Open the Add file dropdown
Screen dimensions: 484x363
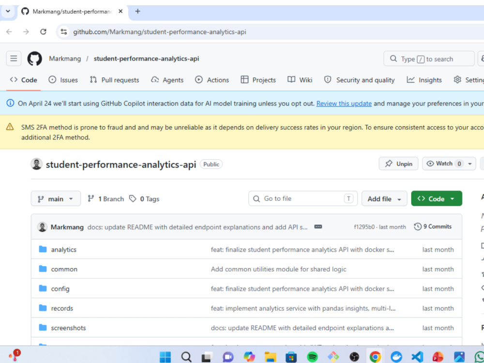(384, 198)
